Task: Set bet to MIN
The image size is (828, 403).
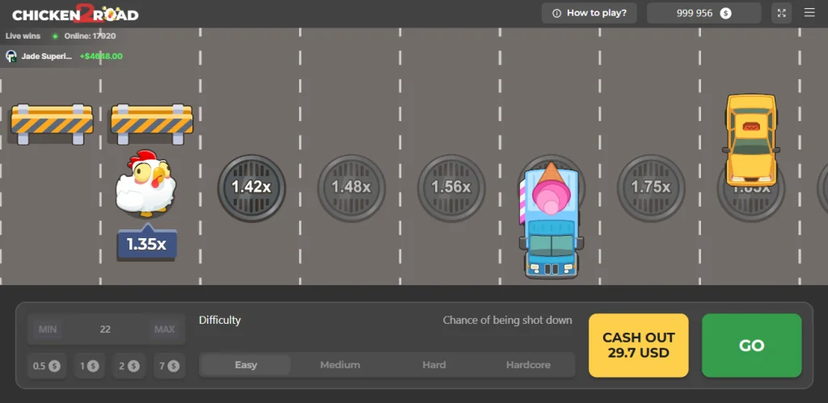Action: tap(48, 330)
